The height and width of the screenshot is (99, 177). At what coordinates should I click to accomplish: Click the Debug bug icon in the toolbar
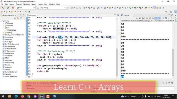126,8
